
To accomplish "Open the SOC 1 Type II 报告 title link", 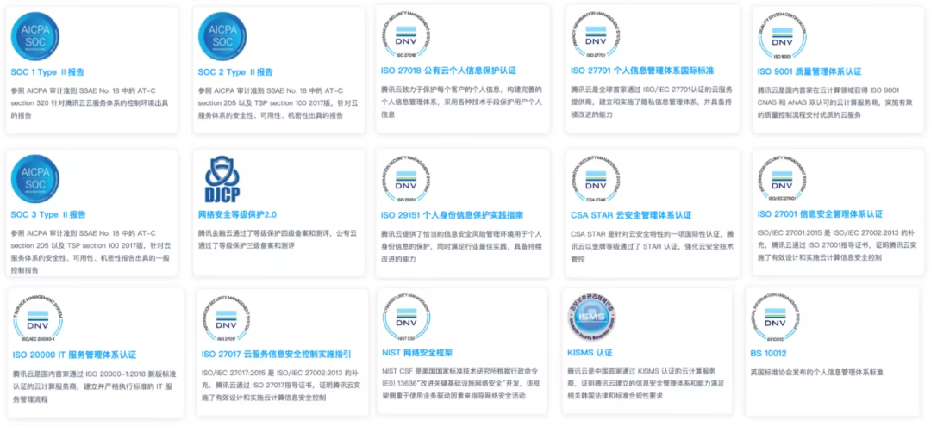I will point(47,72).
